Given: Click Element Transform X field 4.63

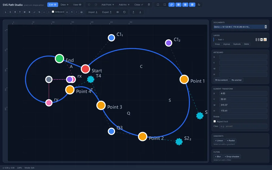Looking at the screenshot, I should [x=243, y=93].
